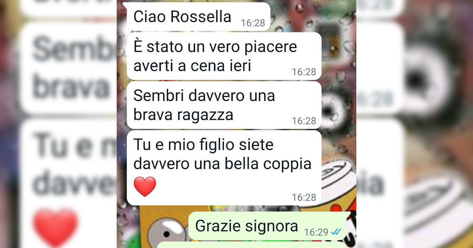473x248 pixels.
Task: Select the "Ciao Rossella" message bubble
Action: coord(197,16)
